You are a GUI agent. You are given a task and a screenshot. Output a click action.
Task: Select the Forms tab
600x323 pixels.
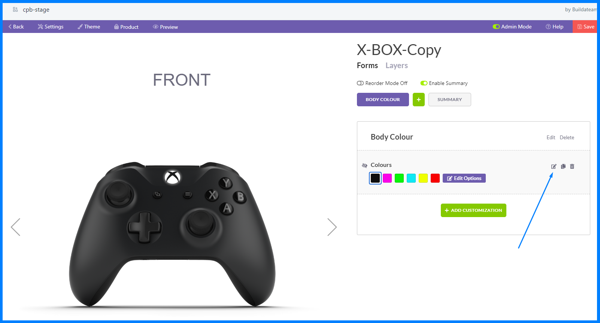[x=367, y=65]
